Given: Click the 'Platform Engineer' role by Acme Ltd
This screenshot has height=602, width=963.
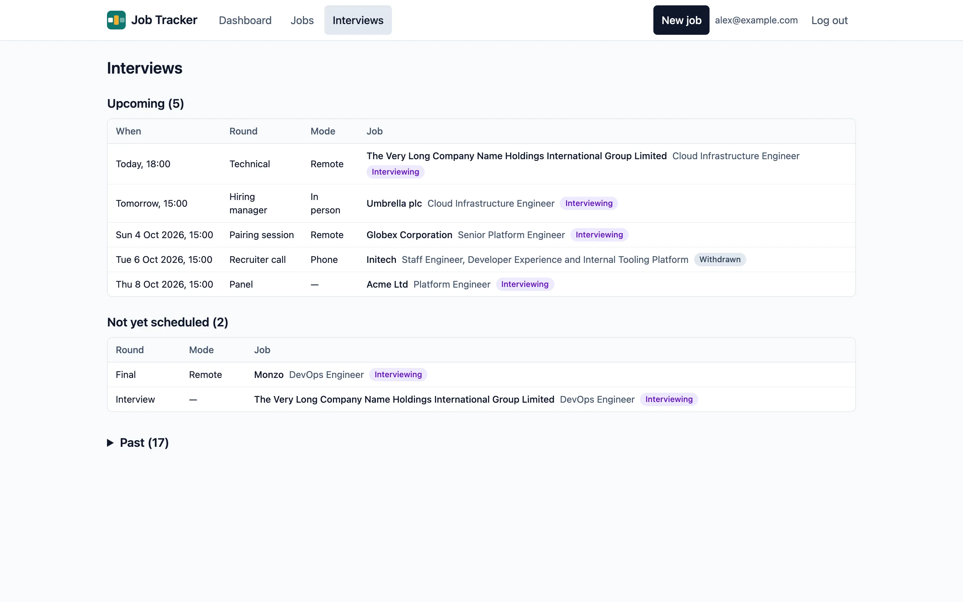Looking at the screenshot, I should (x=452, y=284).
